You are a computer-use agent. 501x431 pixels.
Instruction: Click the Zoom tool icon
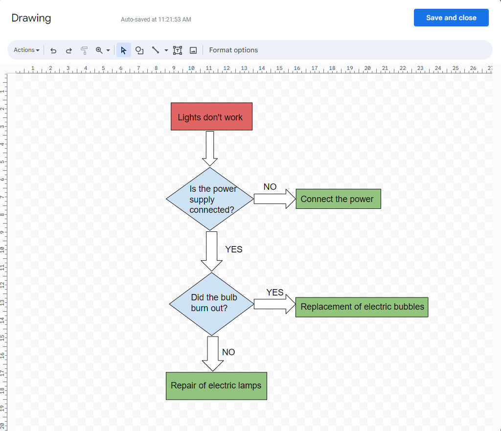pyautogui.click(x=99, y=50)
